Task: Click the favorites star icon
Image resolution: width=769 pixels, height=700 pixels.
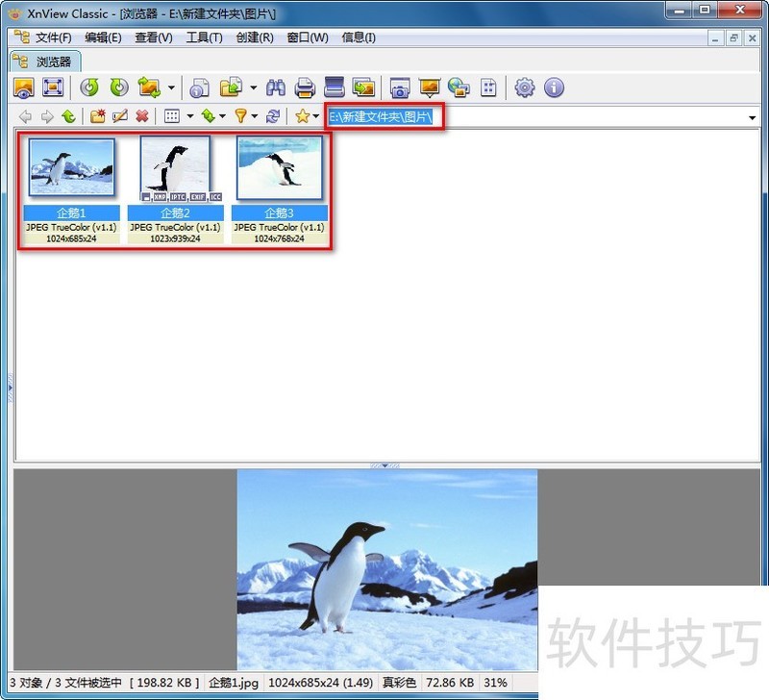Action: coord(302,116)
